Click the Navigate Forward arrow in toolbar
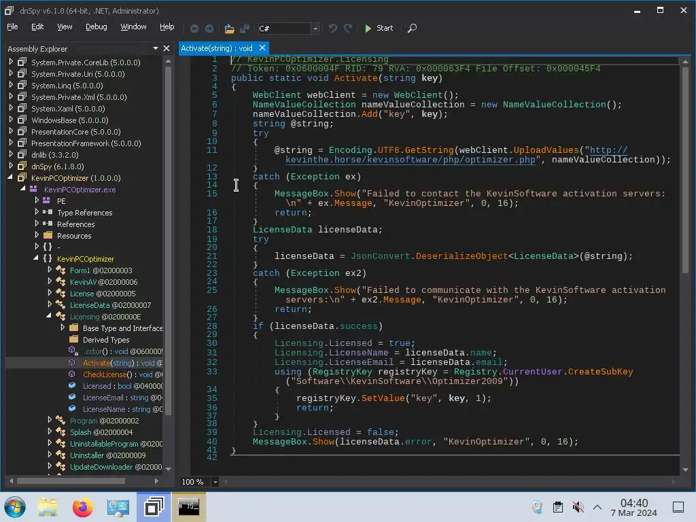 click(x=209, y=29)
